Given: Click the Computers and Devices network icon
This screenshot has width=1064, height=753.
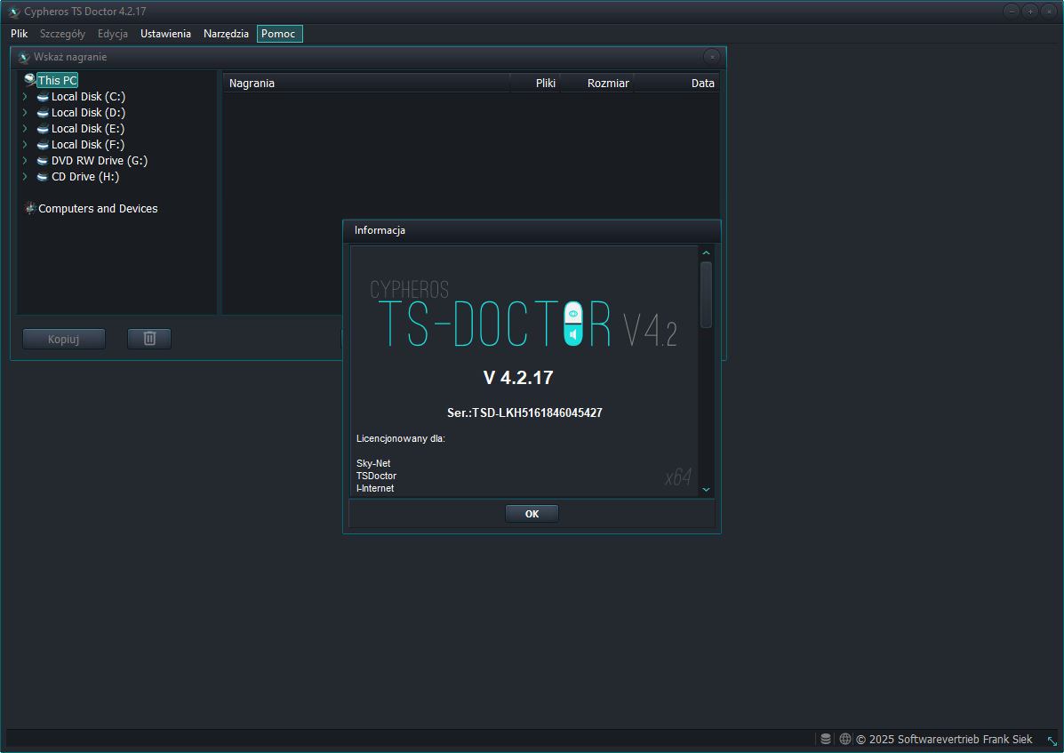Looking at the screenshot, I should [x=30, y=208].
